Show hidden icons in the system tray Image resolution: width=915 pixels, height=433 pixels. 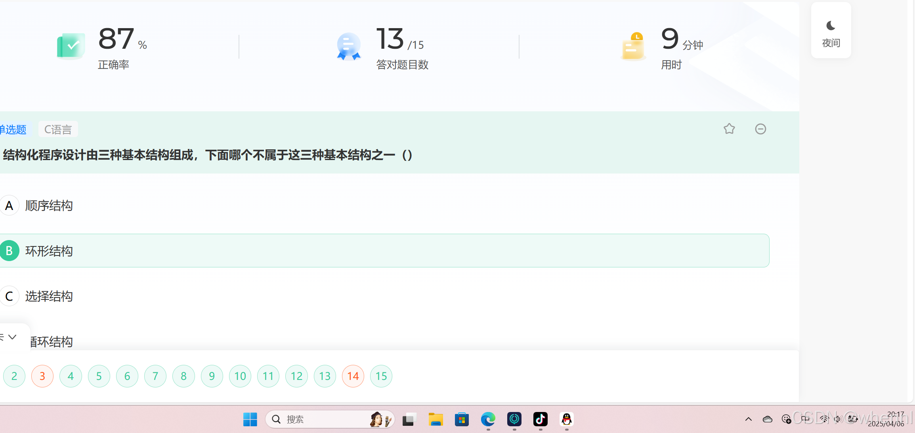tap(748, 419)
